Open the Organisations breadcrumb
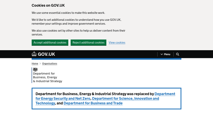 (50, 64)
